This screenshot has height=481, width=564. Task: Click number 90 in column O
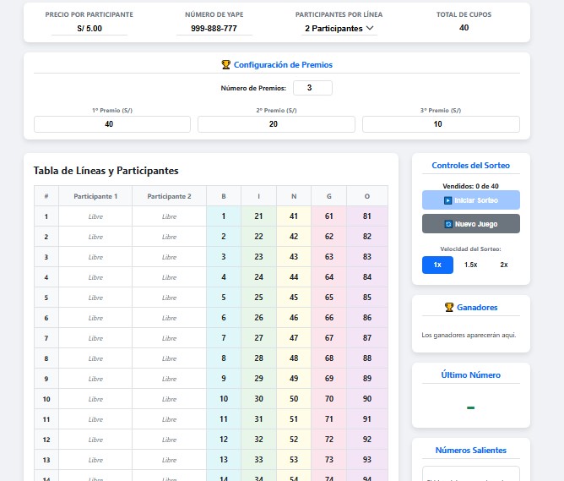[x=366, y=399]
